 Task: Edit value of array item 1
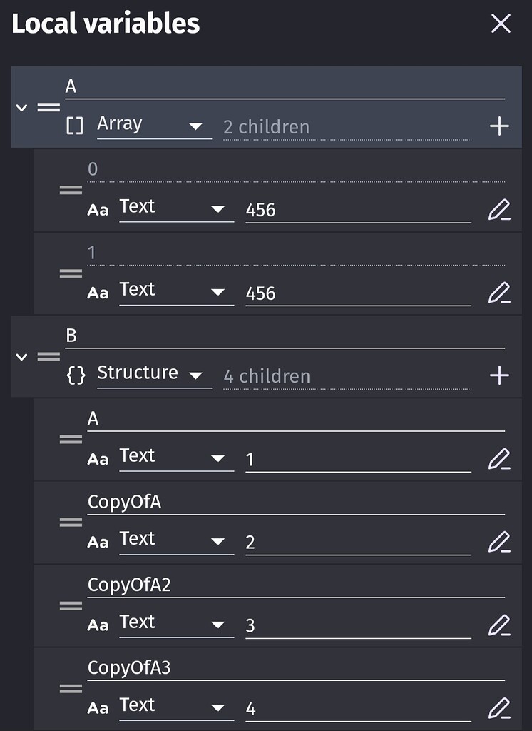click(499, 293)
